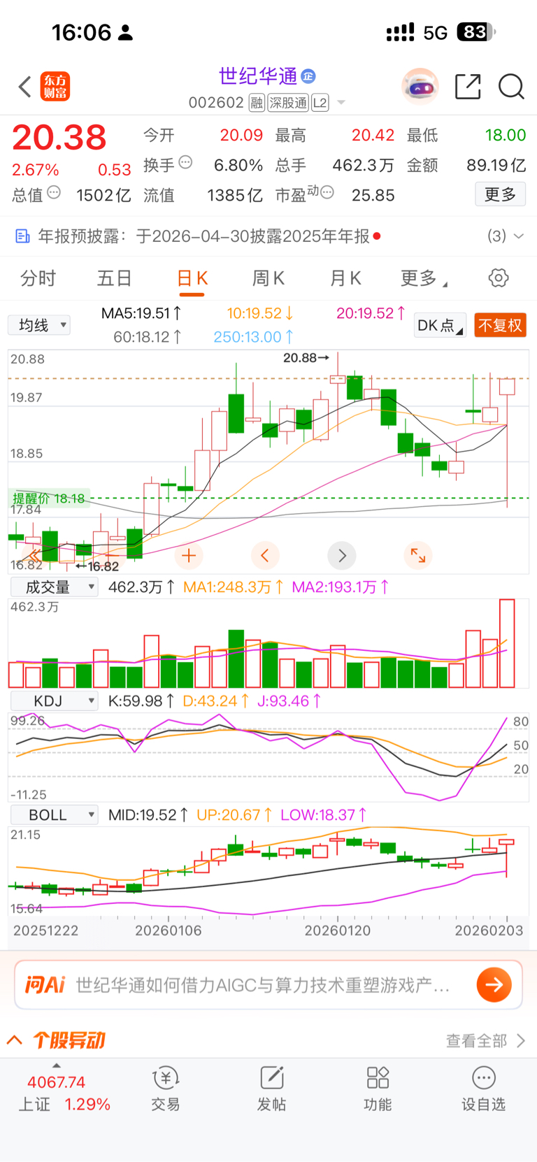This screenshot has width=537, height=1162.
Task: Open the 年报预披露 announcement text
Action: [202, 236]
